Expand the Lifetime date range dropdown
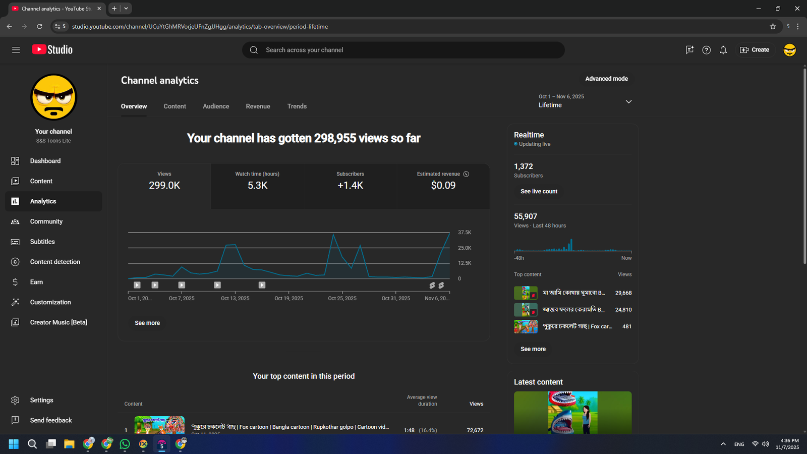Screen dimensions: 807x454 585,101
